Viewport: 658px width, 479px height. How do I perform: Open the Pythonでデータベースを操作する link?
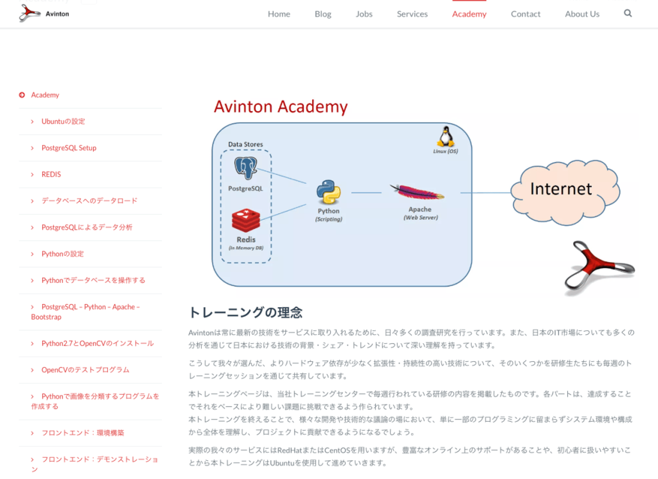(93, 281)
